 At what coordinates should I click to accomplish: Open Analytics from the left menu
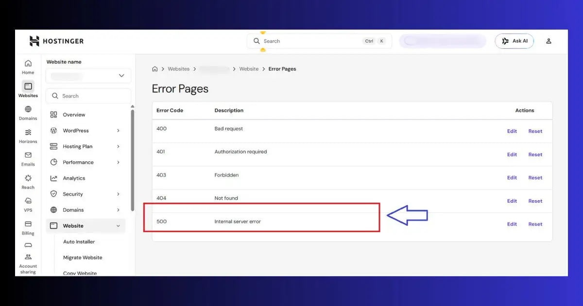[74, 178]
